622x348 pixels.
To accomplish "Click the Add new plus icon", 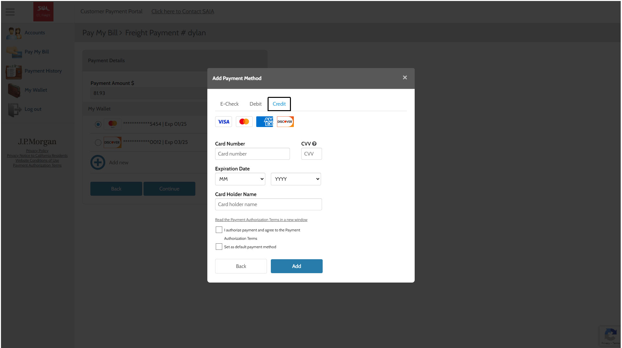I will [x=98, y=163].
